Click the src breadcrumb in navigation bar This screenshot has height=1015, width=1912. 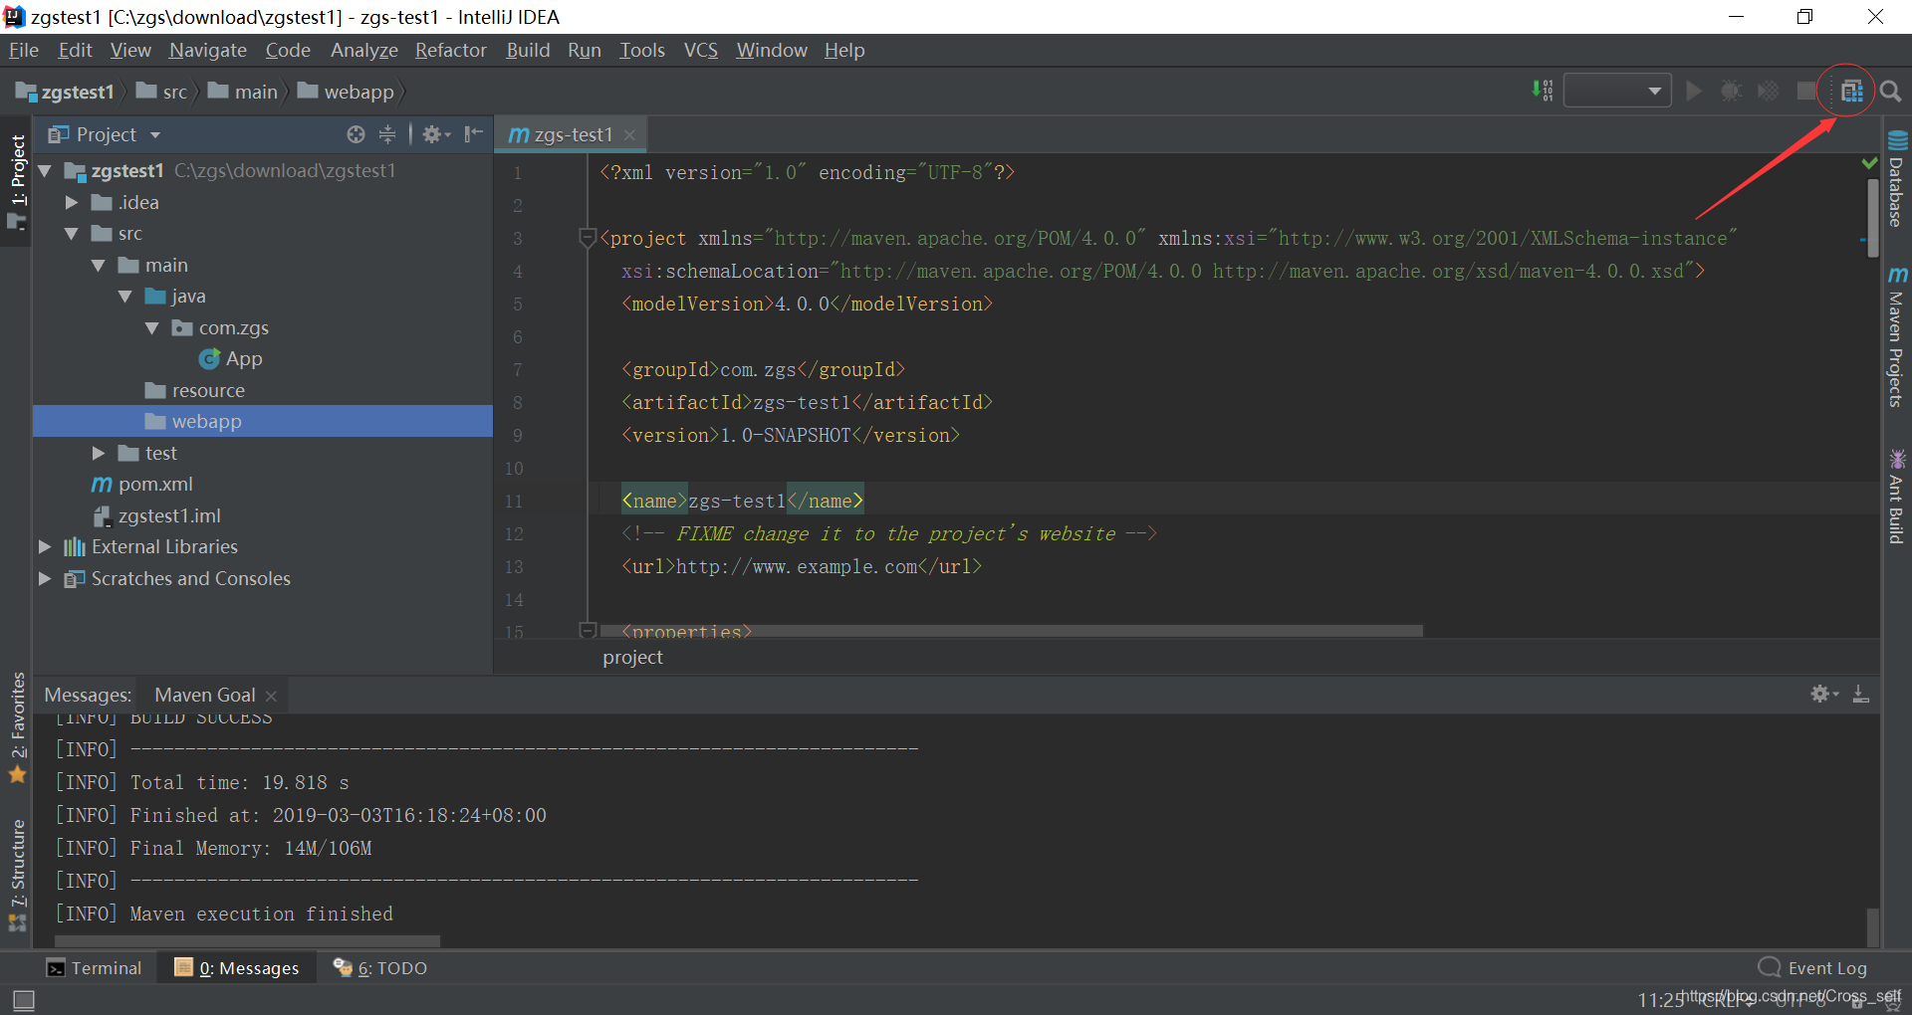[x=162, y=92]
